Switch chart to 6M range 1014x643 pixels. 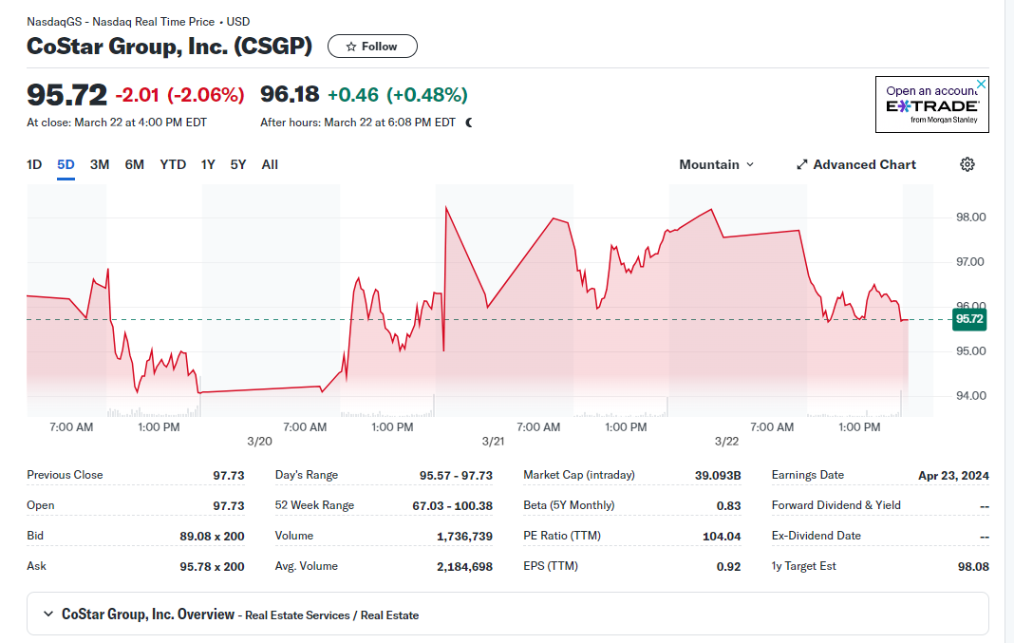135,164
